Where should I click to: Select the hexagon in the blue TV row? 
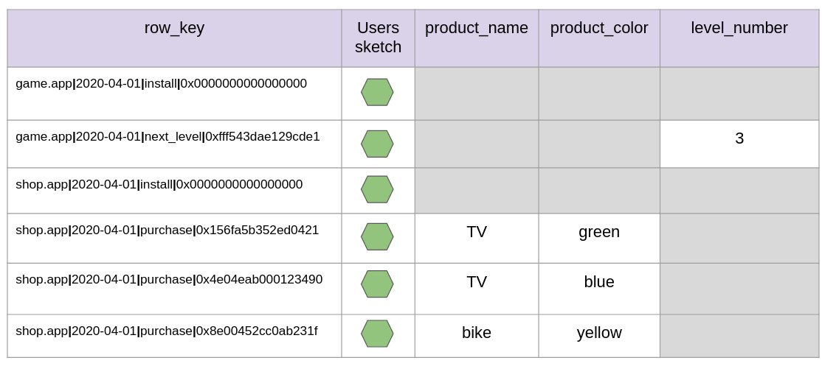click(x=377, y=284)
